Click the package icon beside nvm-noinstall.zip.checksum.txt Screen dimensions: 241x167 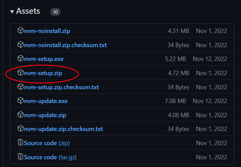click(x=21, y=45)
